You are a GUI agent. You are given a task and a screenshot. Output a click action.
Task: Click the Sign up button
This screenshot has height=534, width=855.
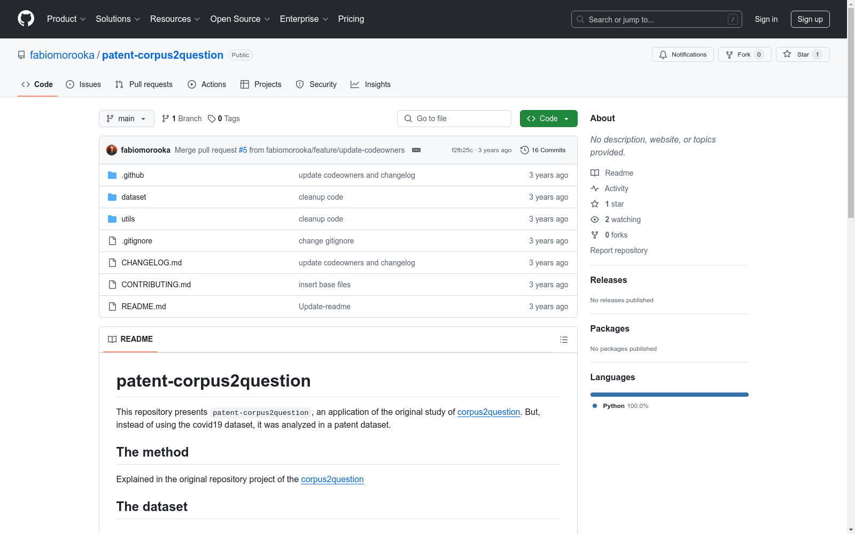point(810,19)
